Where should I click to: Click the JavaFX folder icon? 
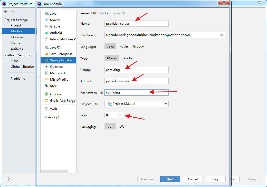coord(46,47)
